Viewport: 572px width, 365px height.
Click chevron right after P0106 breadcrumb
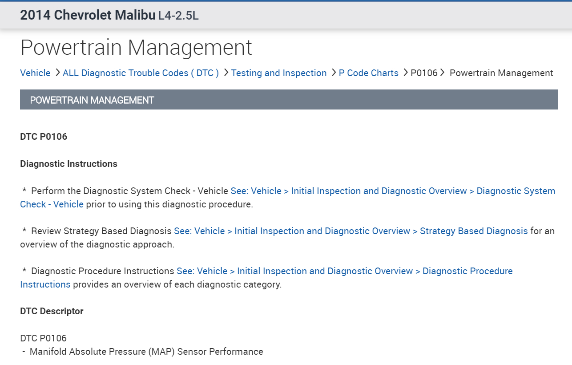pos(442,73)
